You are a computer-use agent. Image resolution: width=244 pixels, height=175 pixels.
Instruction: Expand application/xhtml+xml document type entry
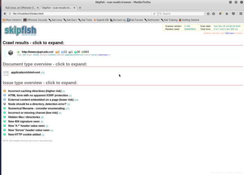pos(26,72)
